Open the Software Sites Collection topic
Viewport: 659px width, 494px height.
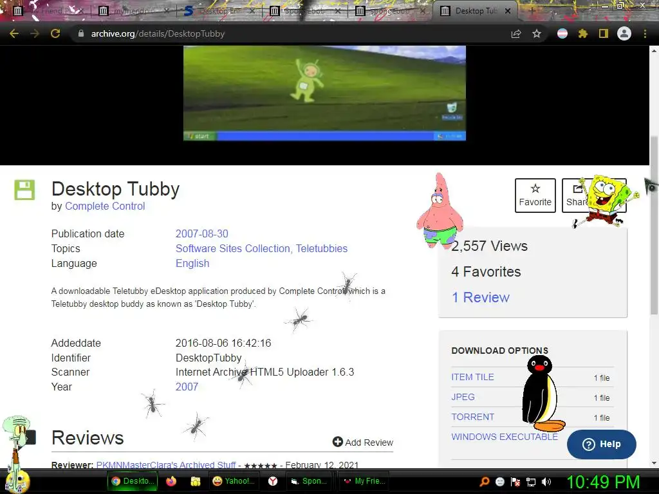coord(232,249)
